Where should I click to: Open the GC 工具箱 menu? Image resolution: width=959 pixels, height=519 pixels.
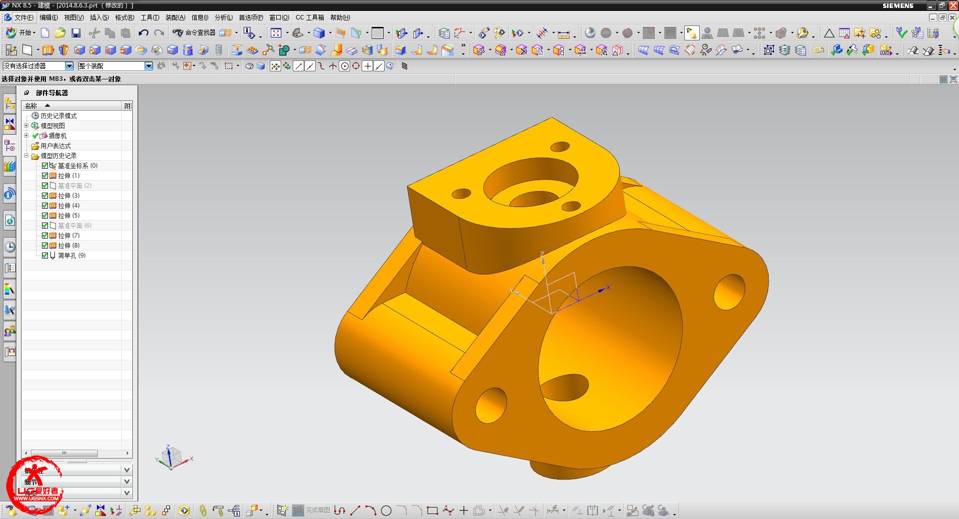click(310, 17)
